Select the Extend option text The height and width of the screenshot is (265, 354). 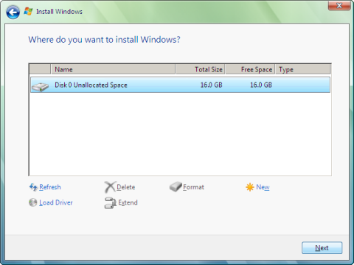click(x=128, y=202)
